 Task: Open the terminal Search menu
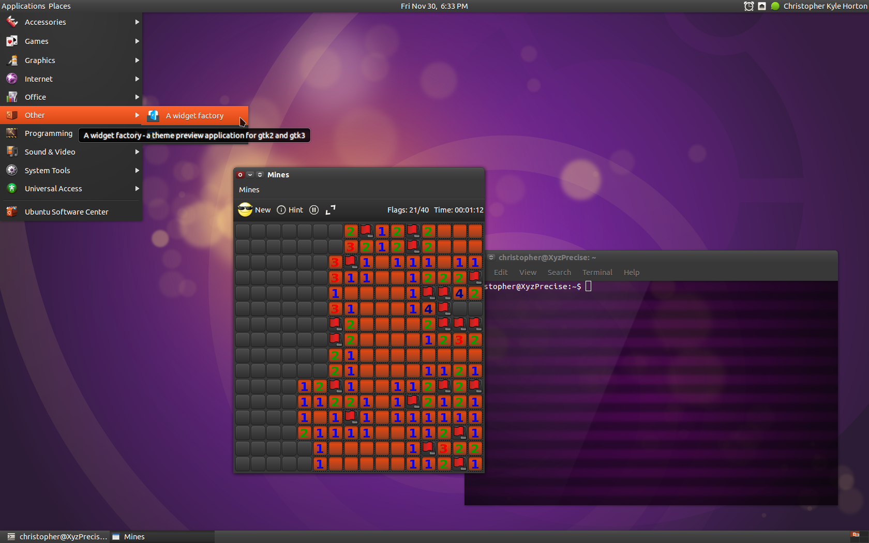(x=559, y=273)
